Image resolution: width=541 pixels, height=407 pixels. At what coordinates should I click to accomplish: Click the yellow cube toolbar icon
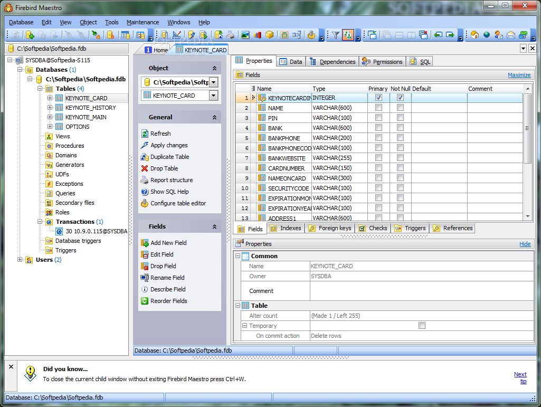(270, 35)
